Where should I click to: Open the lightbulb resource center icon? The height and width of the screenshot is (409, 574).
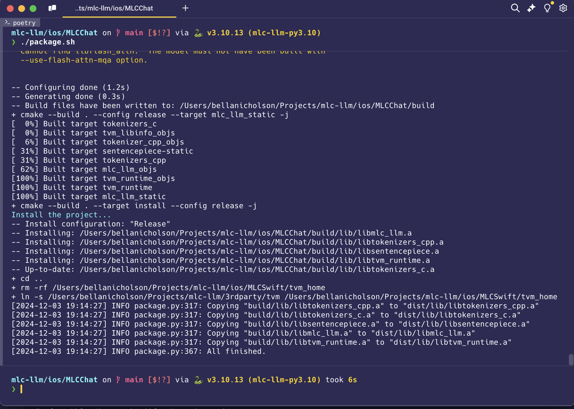click(x=547, y=8)
